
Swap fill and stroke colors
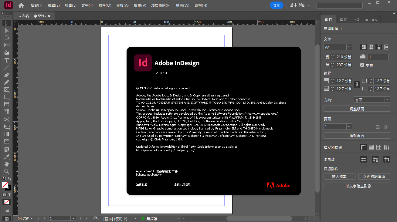(x=9, y=179)
